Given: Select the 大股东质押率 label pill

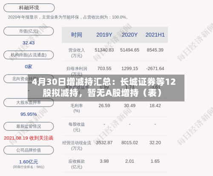Looking at the screenshot, I should click(29, 103).
